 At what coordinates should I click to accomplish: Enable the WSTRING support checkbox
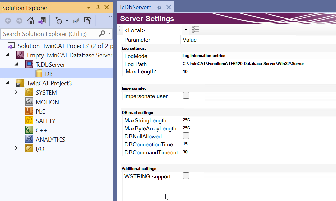point(186,176)
